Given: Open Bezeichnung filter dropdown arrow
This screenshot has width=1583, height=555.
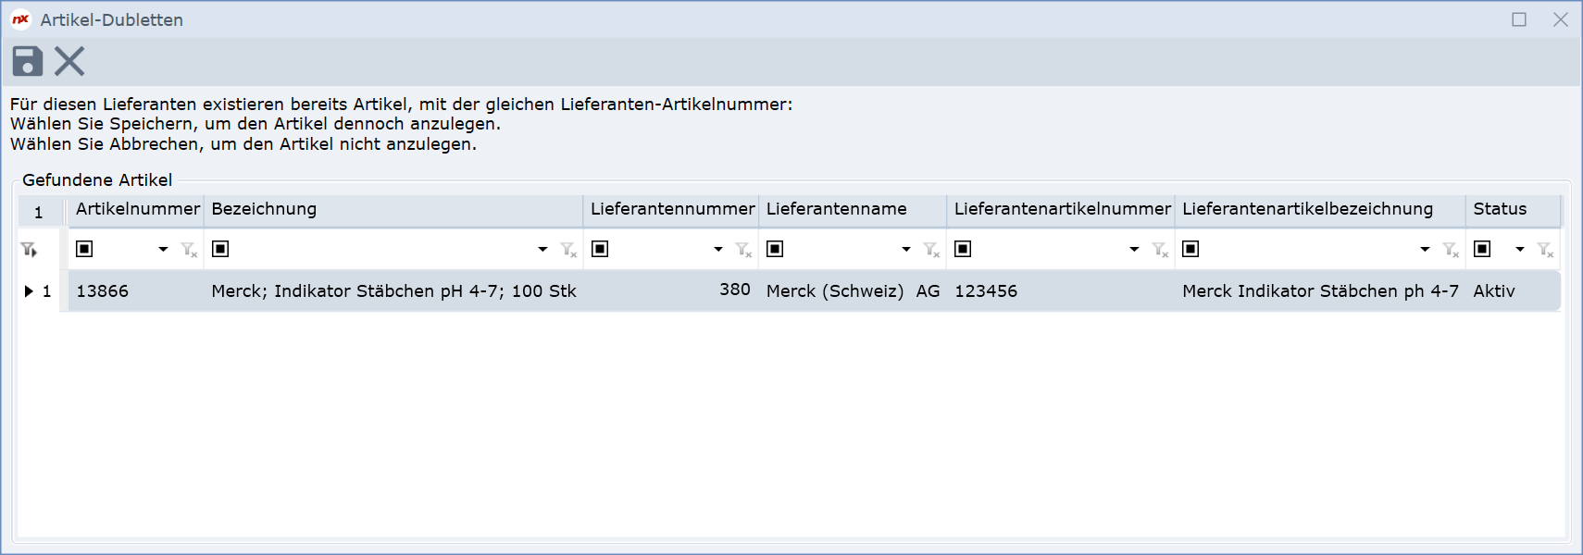Looking at the screenshot, I should coord(542,249).
